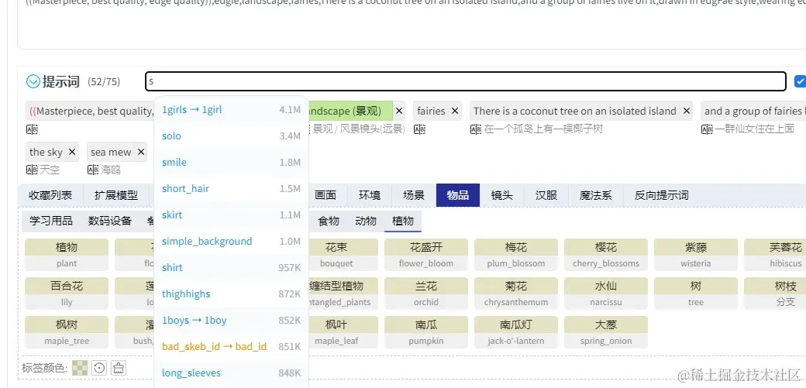The image size is (806, 388).
Task: Choose '1girls → 1girl' suggestion
Action: pyautogui.click(x=231, y=109)
